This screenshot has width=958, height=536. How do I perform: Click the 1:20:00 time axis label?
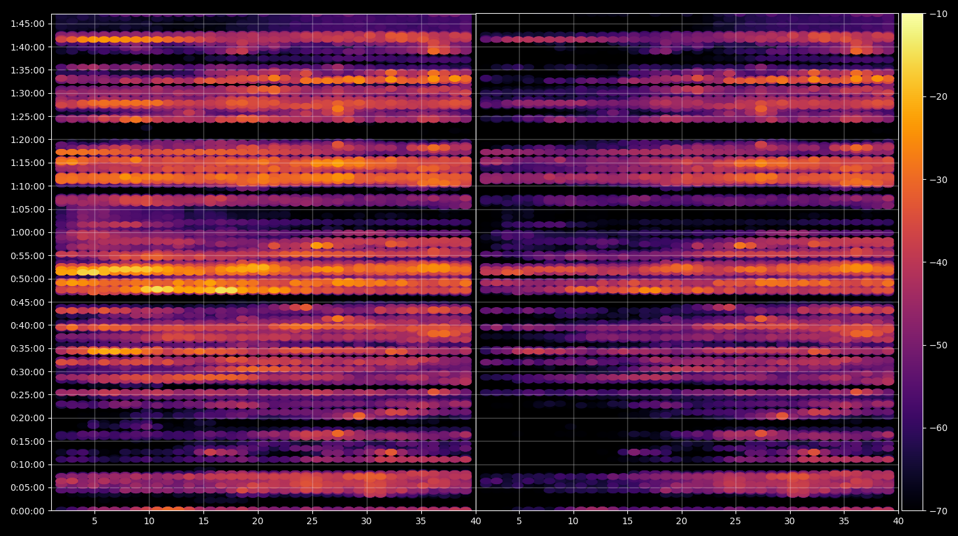(28, 140)
